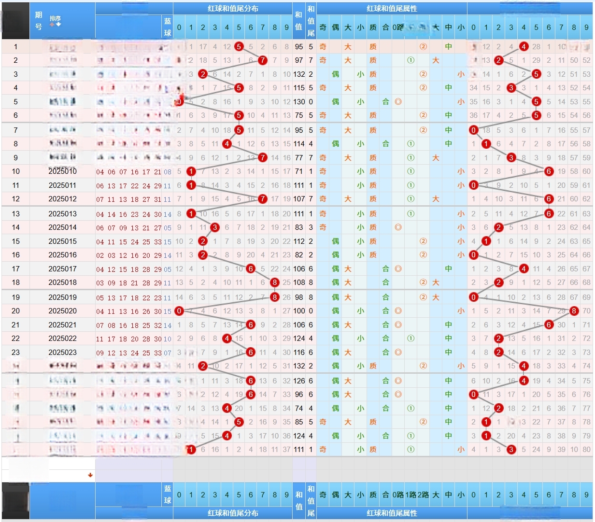Click the 奇 column label in the top header
595x522 pixels.
click(323, 28)
